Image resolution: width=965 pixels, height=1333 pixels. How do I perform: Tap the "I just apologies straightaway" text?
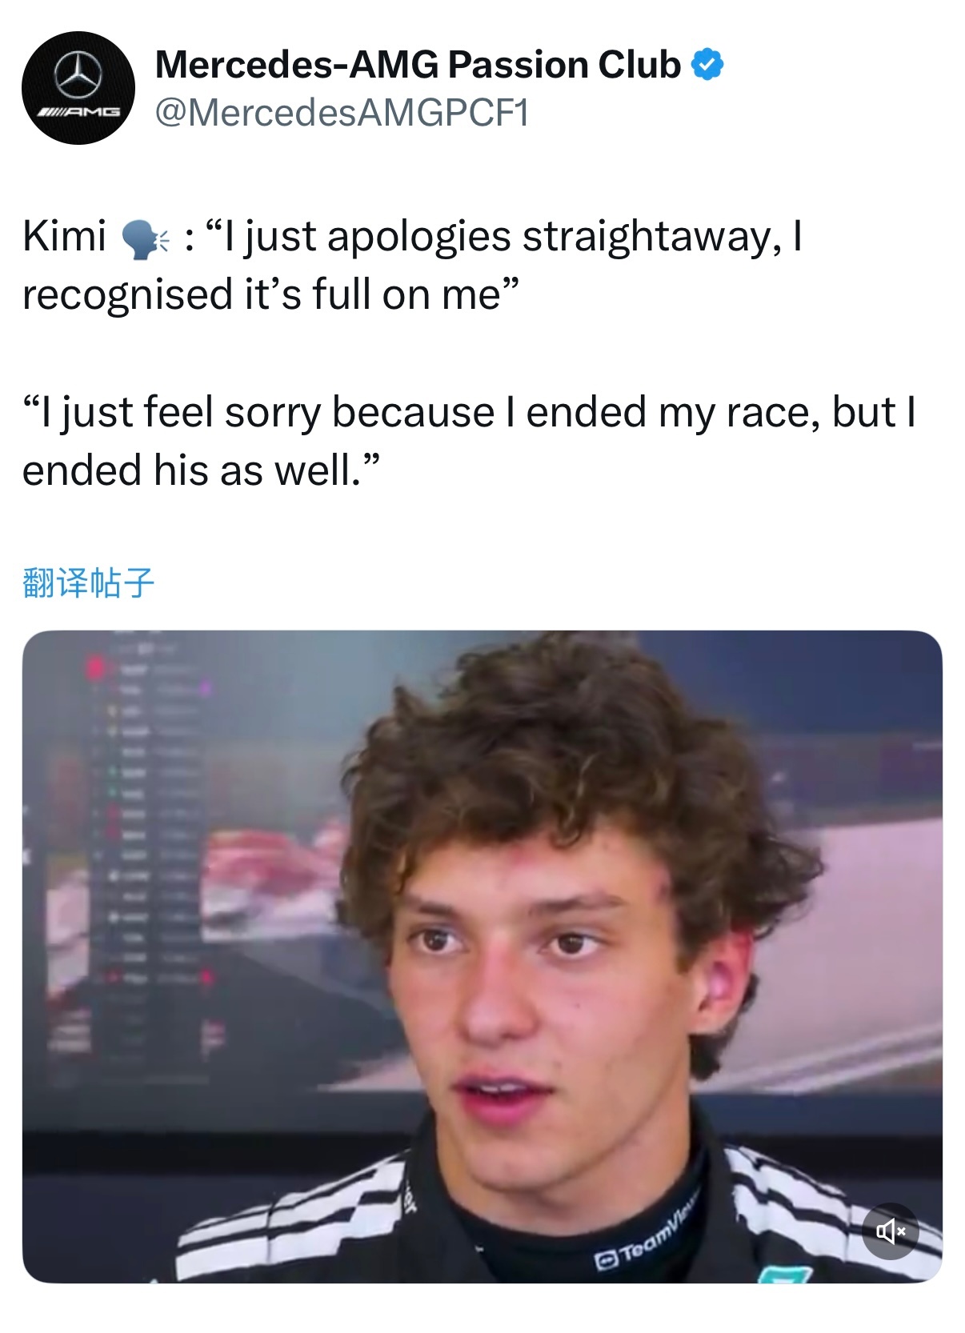coord(496,237)
